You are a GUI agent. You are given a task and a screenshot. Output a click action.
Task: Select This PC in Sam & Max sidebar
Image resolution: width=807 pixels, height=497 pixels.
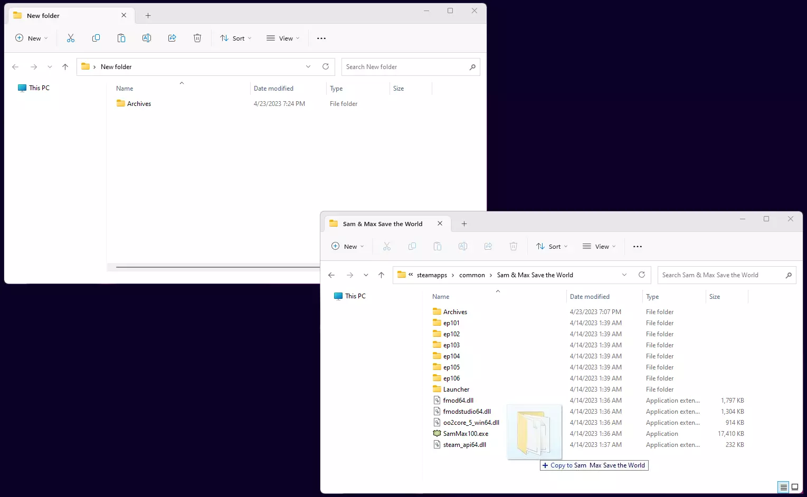[350, 296]
